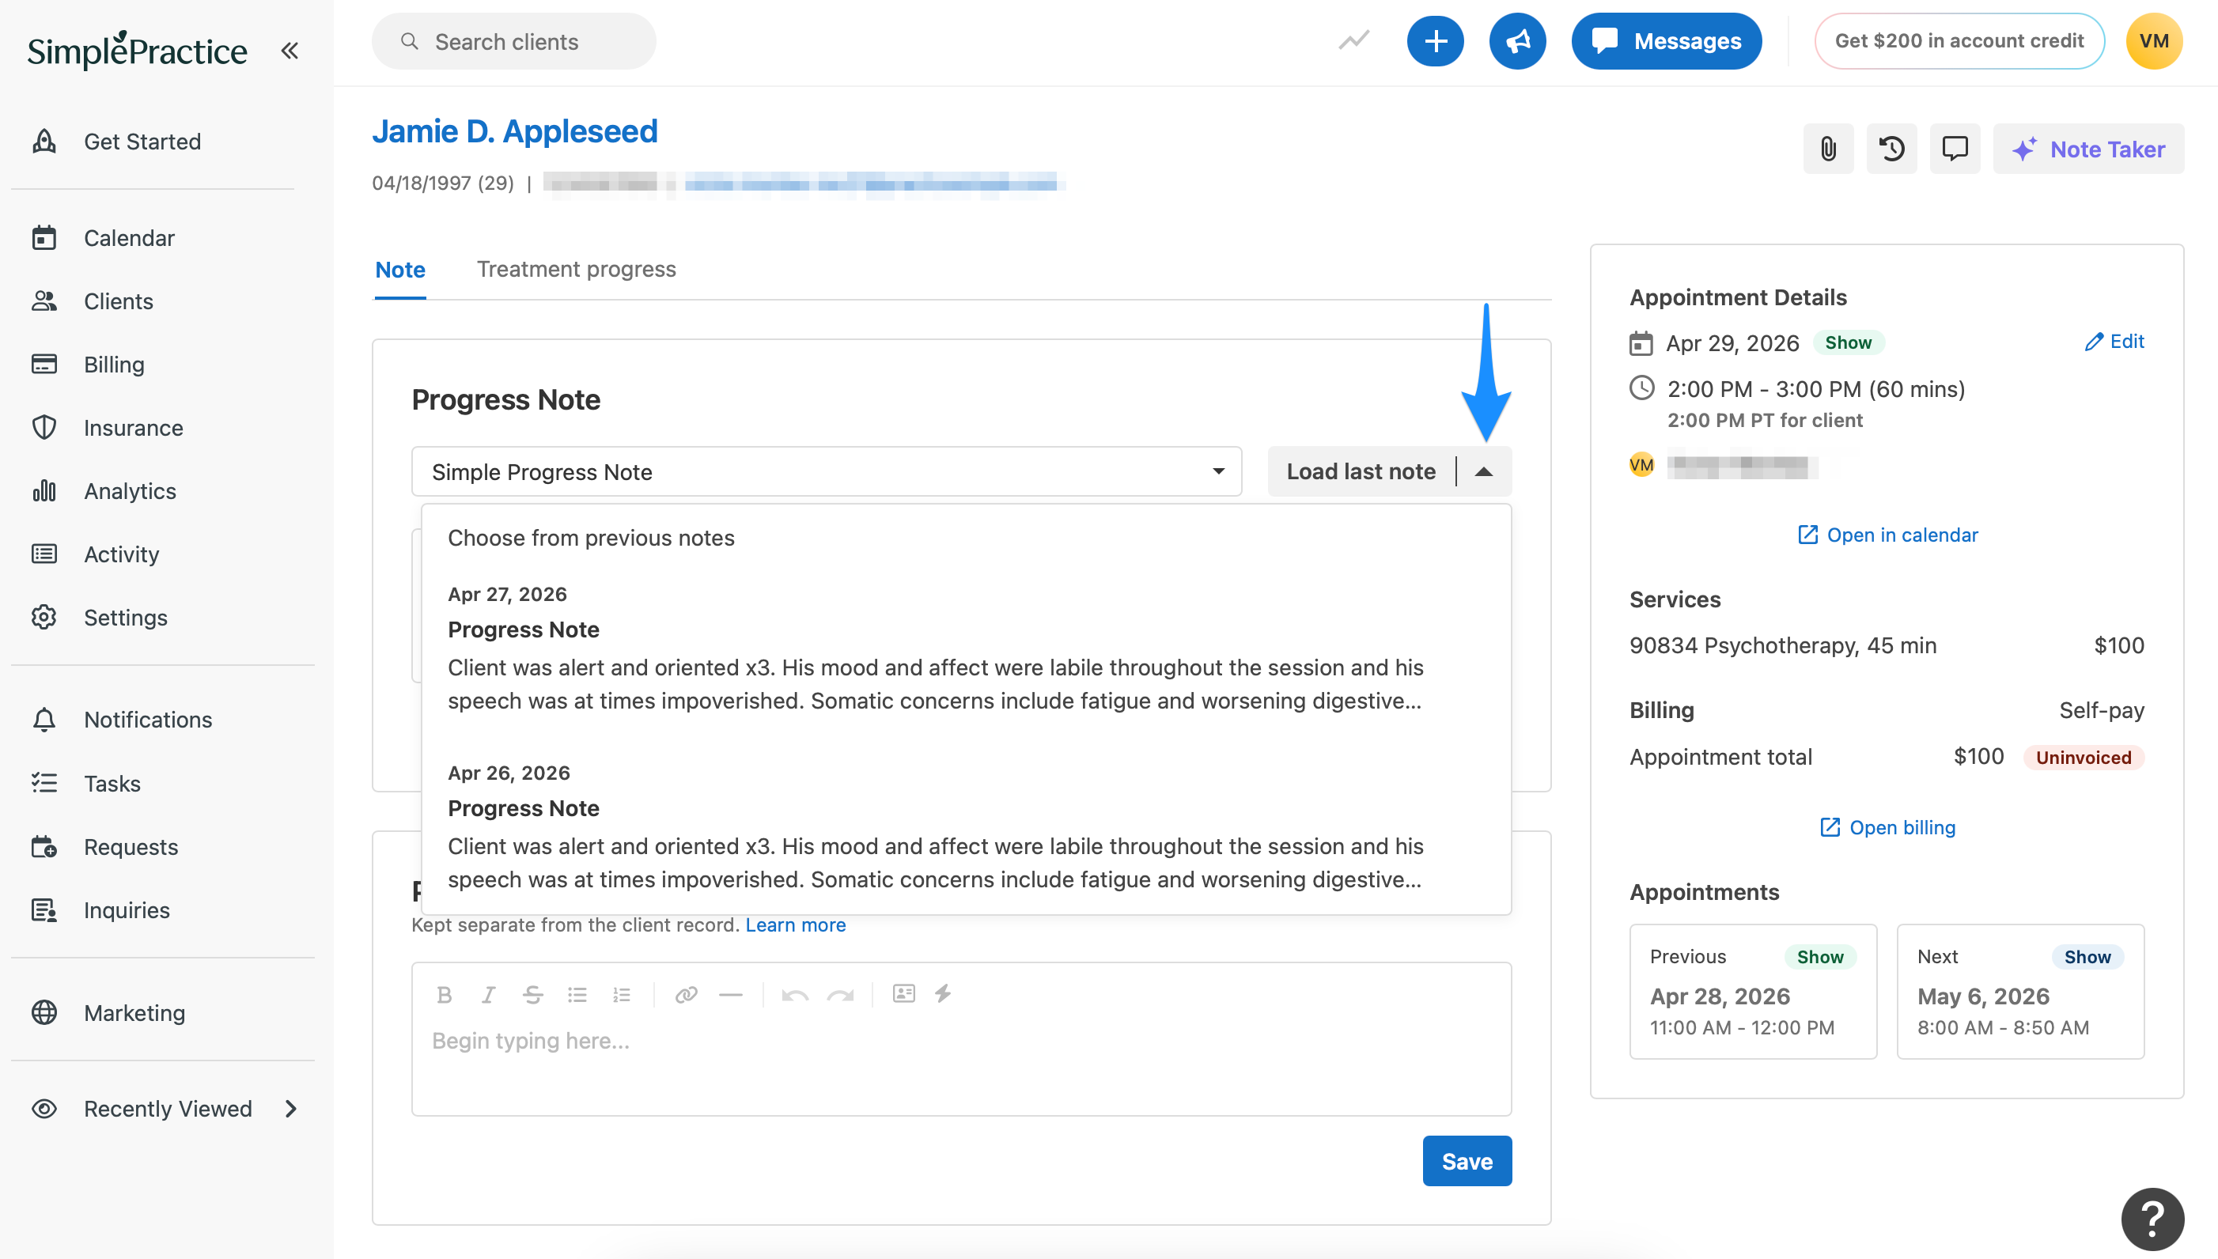This screenshot has width=2218, height=1259.
Task: Click the redo arrow
Action: point(839,994)
